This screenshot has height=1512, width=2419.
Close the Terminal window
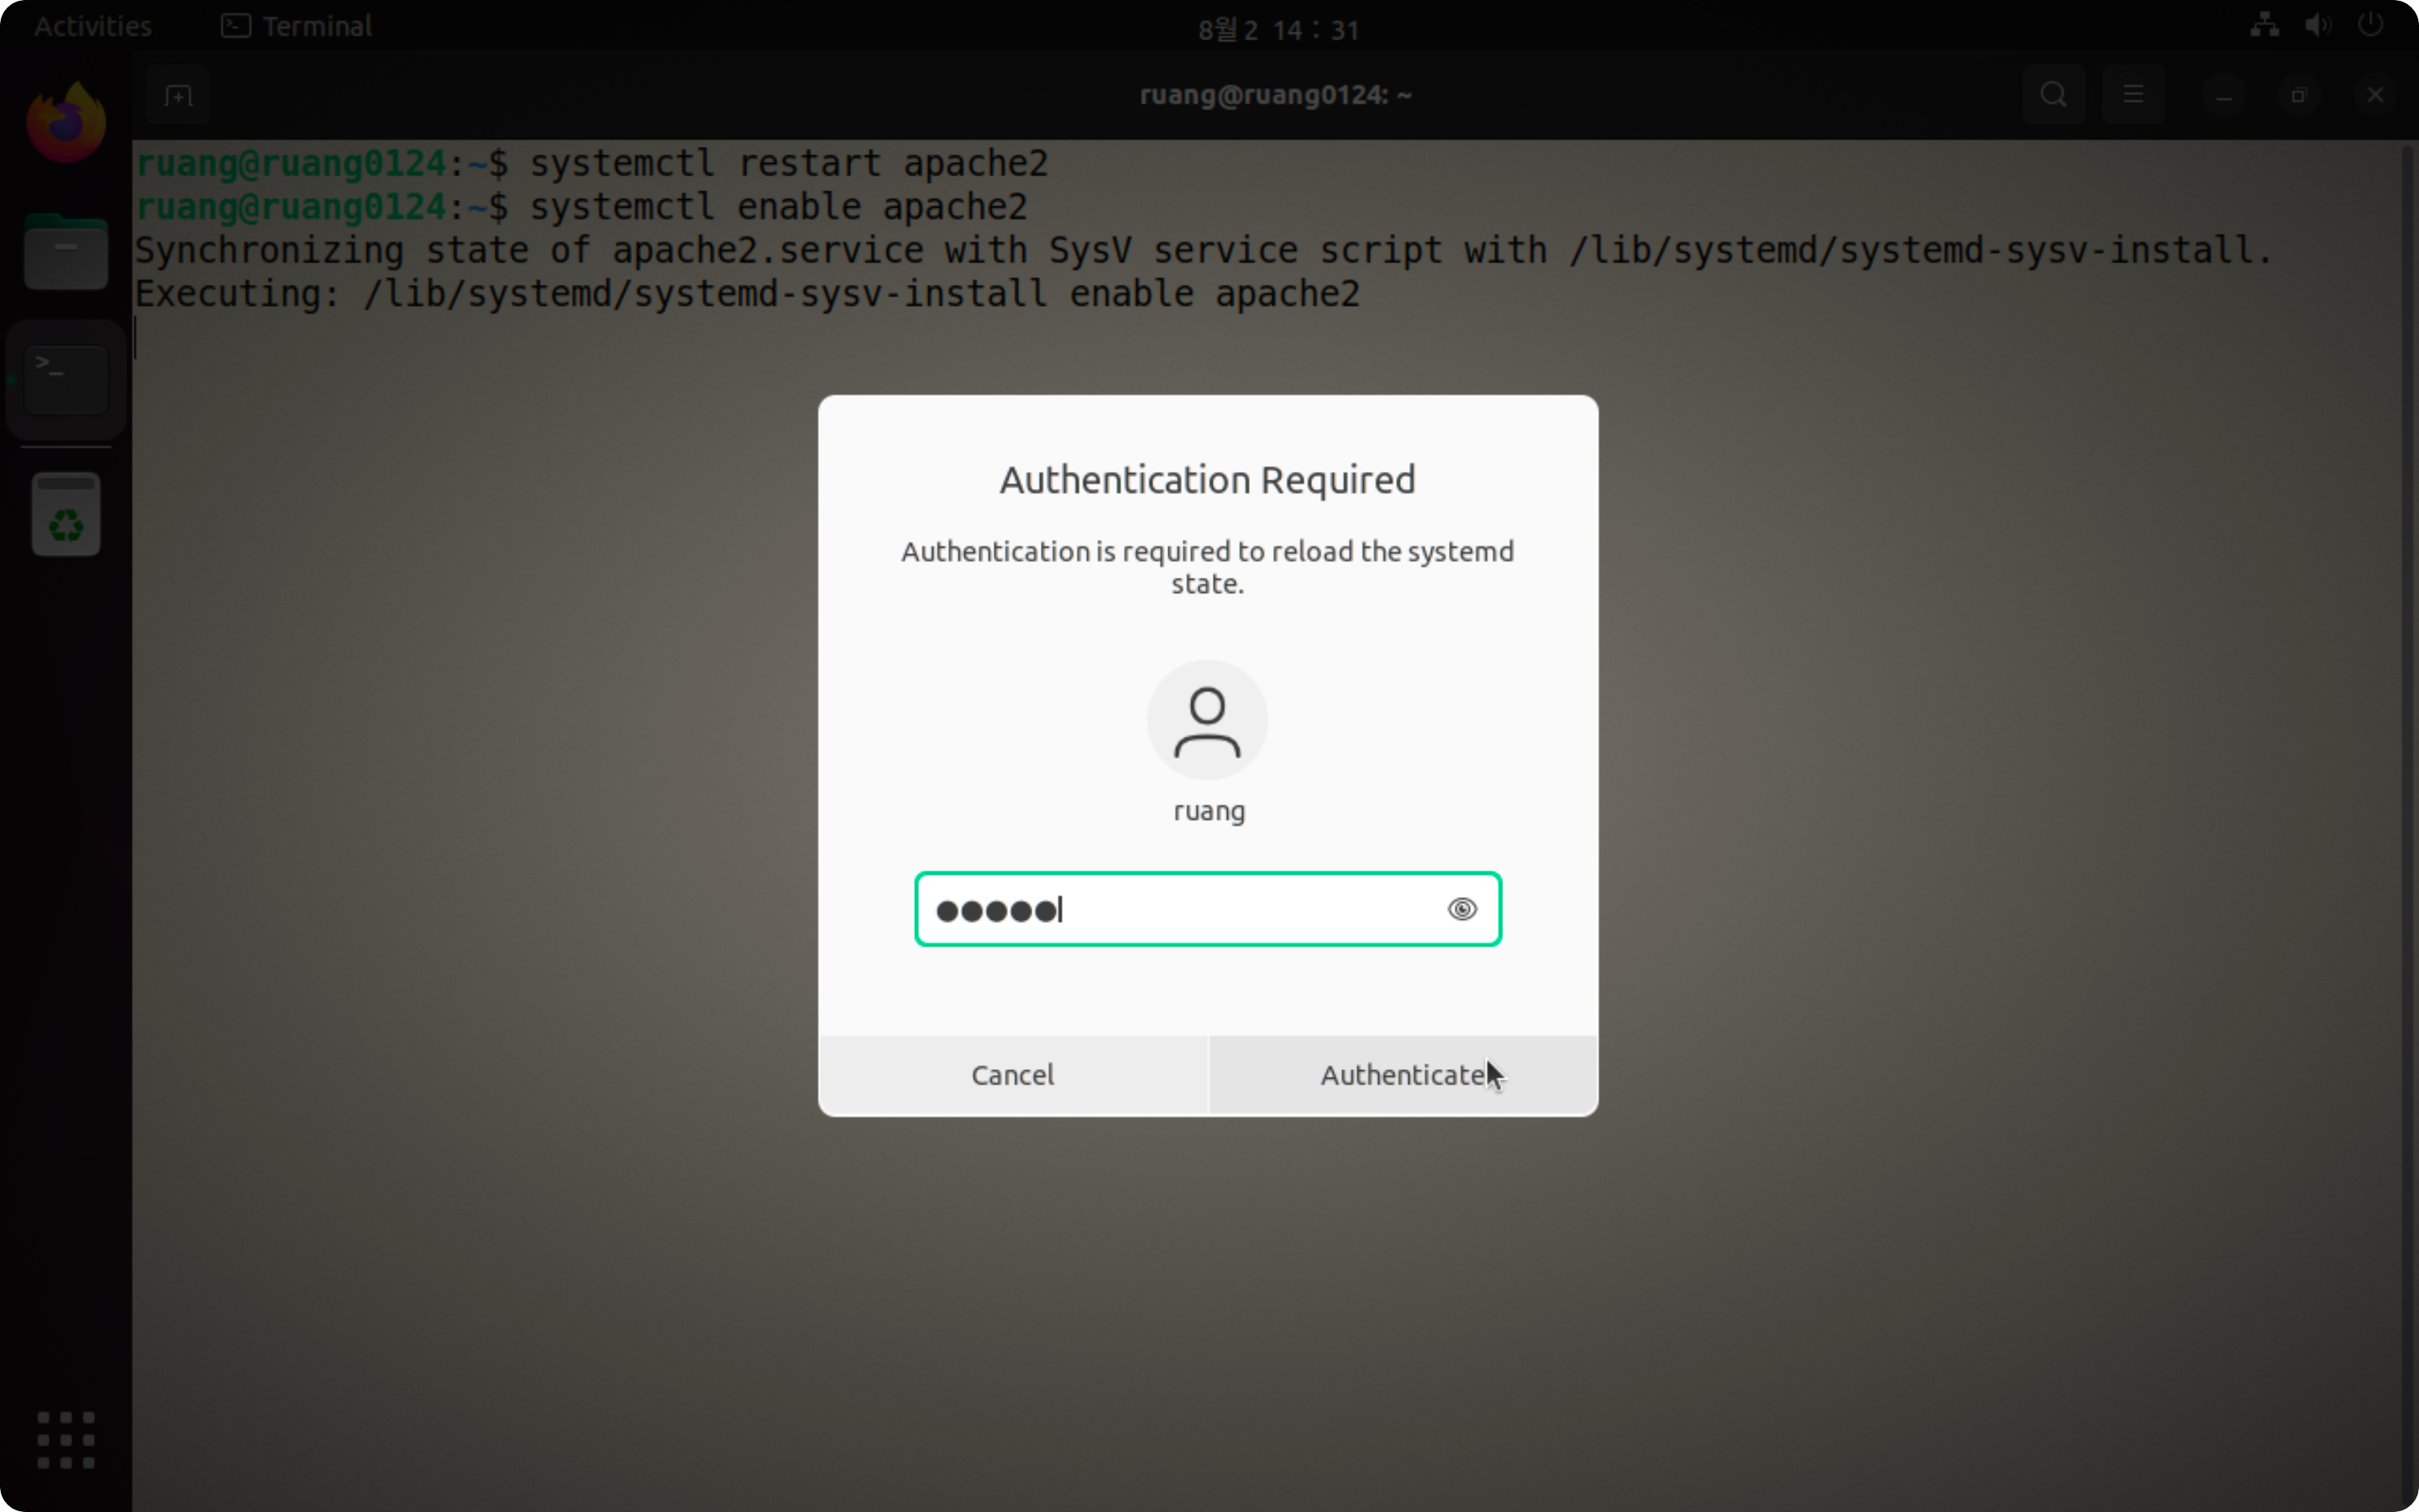[2375, 96]
